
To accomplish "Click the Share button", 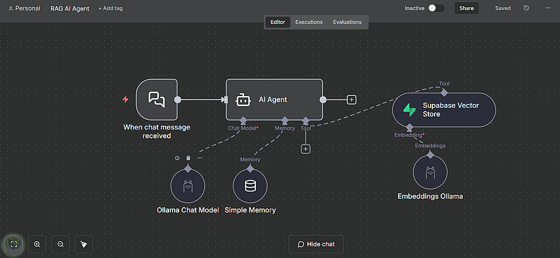I will click(x=466, y=8).
